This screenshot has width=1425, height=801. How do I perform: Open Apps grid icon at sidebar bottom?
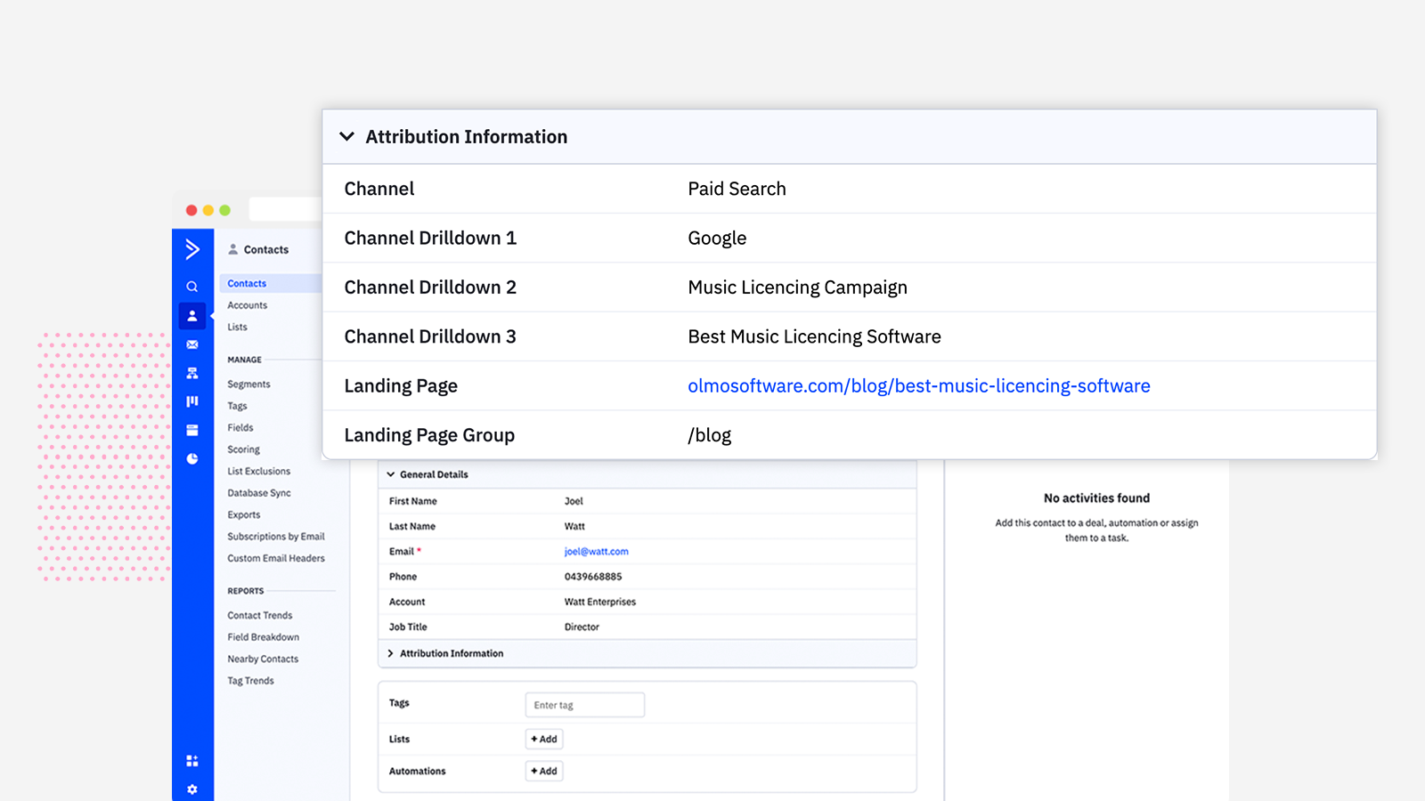(x=192, y=761)
